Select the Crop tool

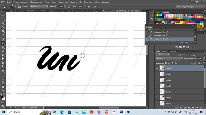point(3,31)
